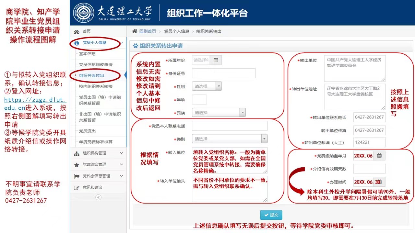The height and width of the screenshot is (233, 415).
Task: Open the 民族 dropdown
Action: 243,113
